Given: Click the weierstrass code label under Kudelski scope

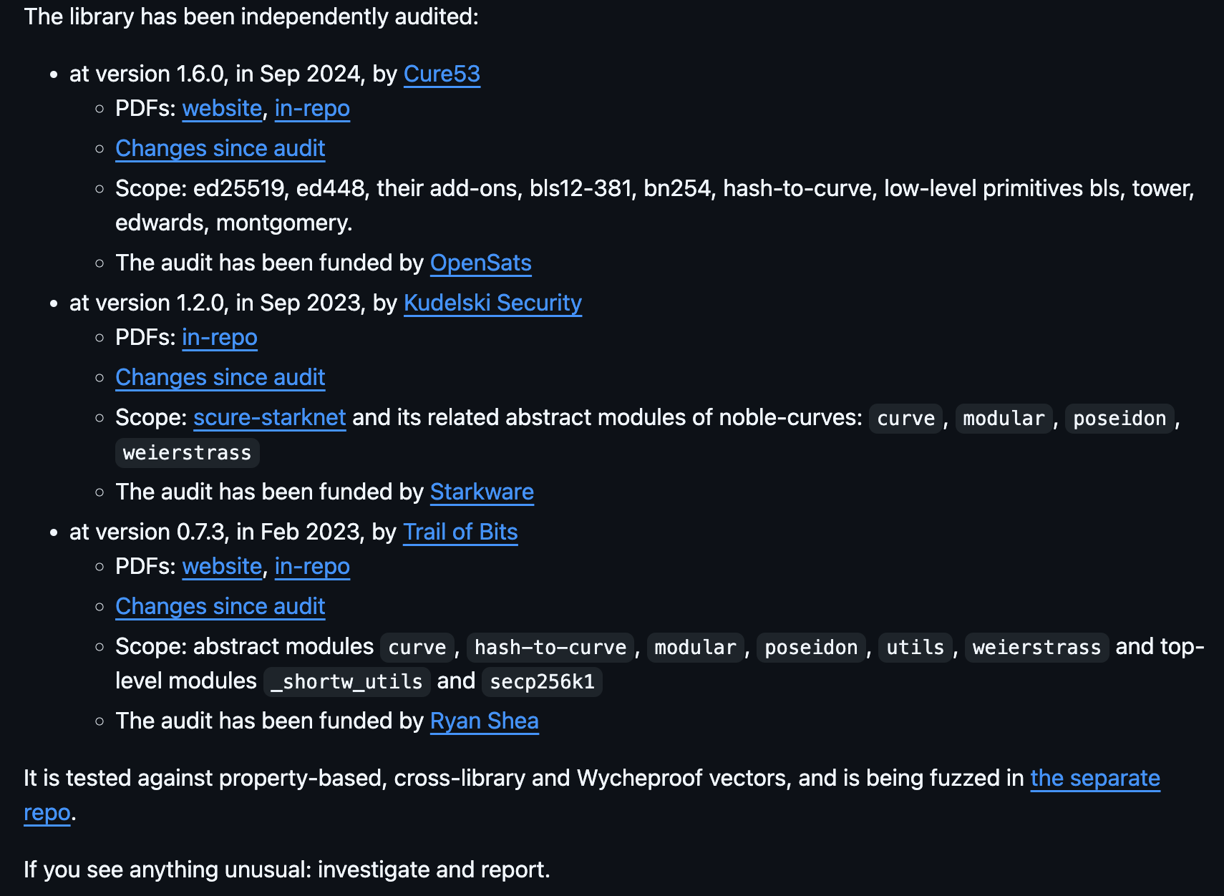Looking at the screenshot, I should [187, 452].
